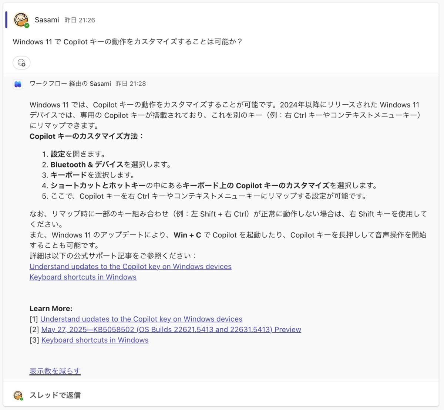
Task: Click the timestamp 昨日 21:28
Action: (x=131, y=84)
